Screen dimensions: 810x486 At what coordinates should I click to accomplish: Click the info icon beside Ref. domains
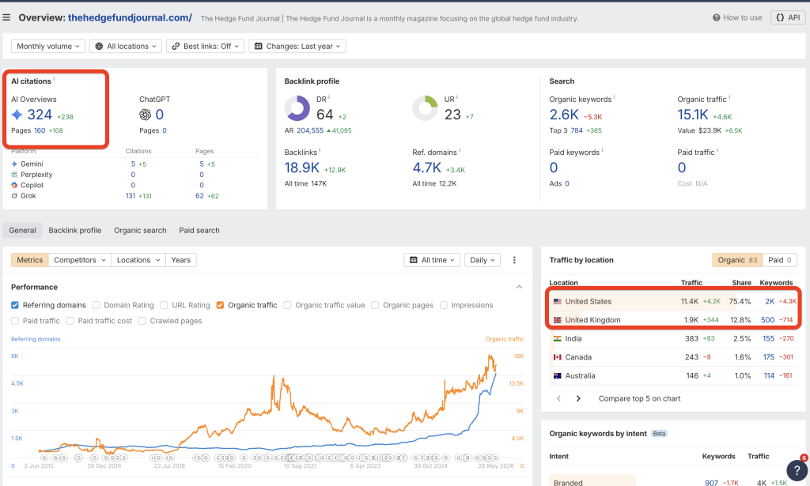click(x=460, y=150)
